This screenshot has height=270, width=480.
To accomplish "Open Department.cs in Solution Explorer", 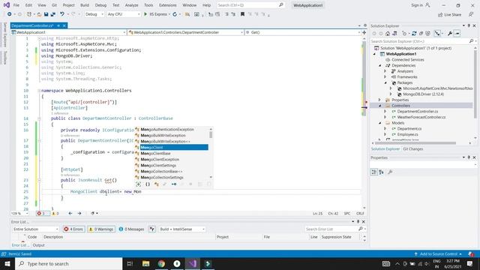I will (409, 128).
